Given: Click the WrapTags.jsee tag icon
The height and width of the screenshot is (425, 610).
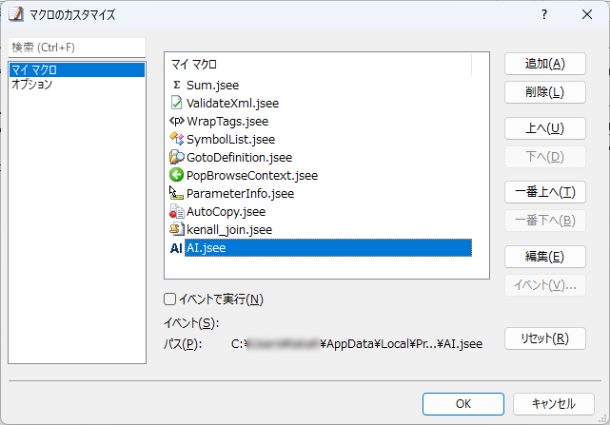Looking at the screenshot, I should point(176,121).
